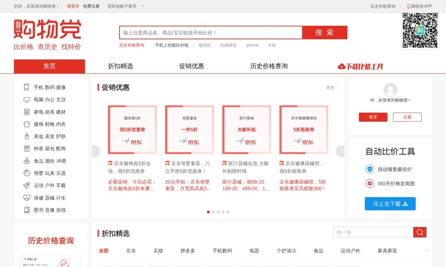Click the user avatar icon
The width and height of the screenshot is (446, 267).
pos(390,90)
